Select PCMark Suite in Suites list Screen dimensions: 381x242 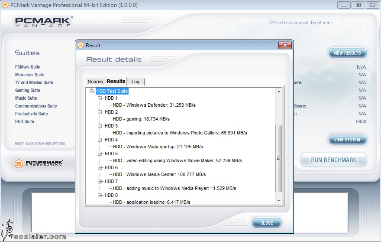27,67
